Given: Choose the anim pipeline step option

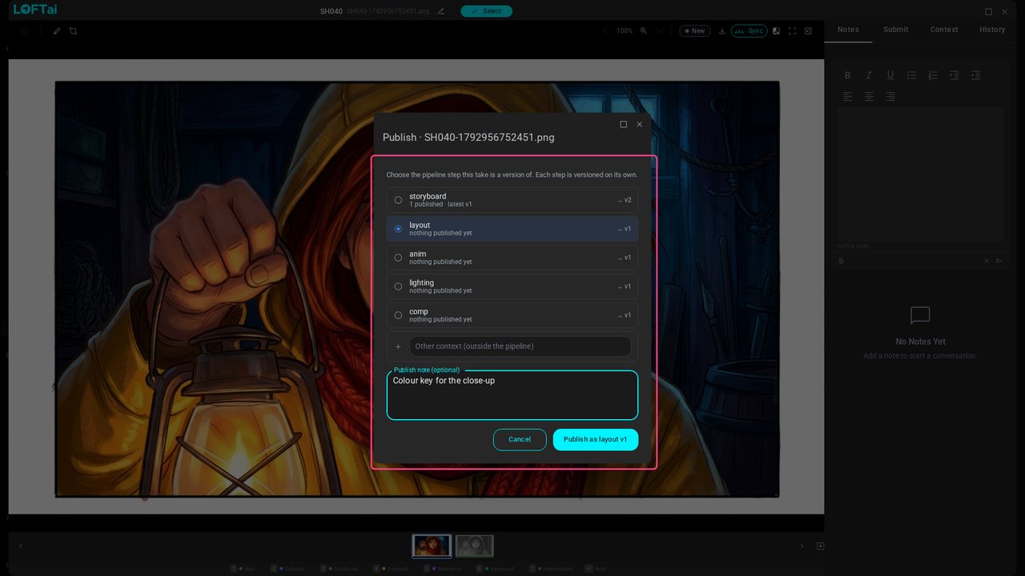Looking at the screenshot, I should 512,258.
